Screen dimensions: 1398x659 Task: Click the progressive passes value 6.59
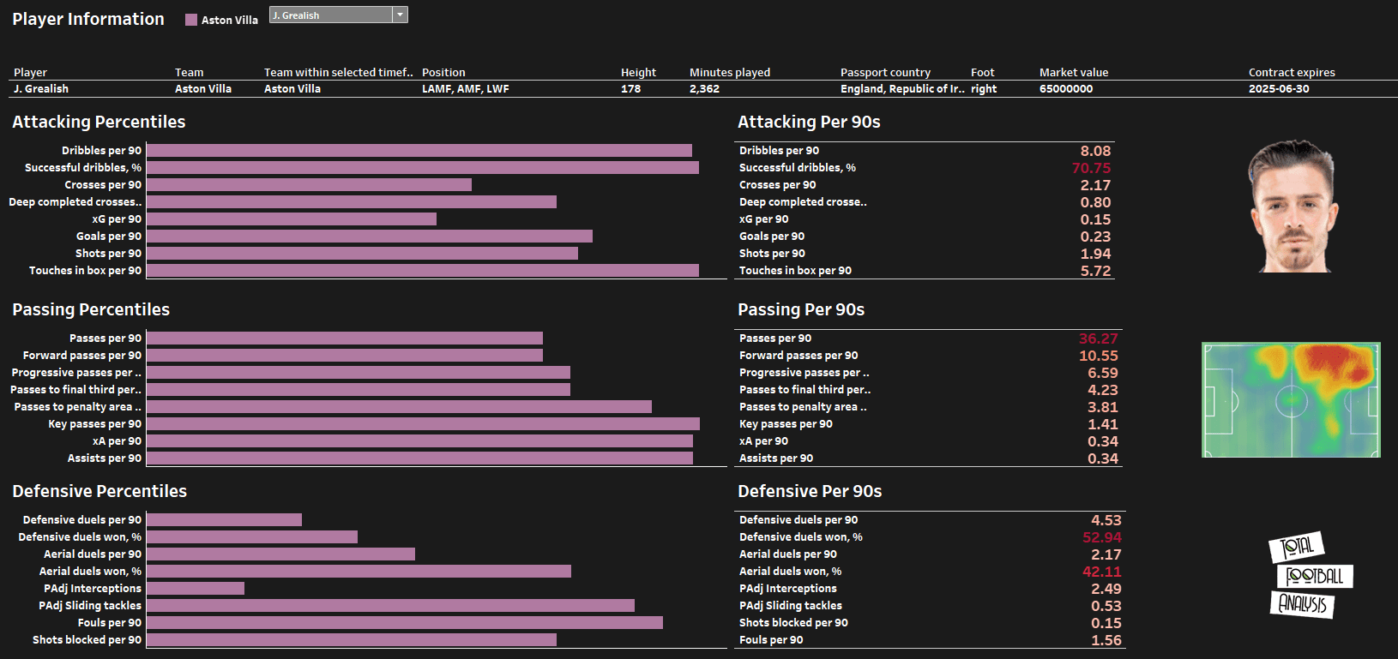point(1103,373)
